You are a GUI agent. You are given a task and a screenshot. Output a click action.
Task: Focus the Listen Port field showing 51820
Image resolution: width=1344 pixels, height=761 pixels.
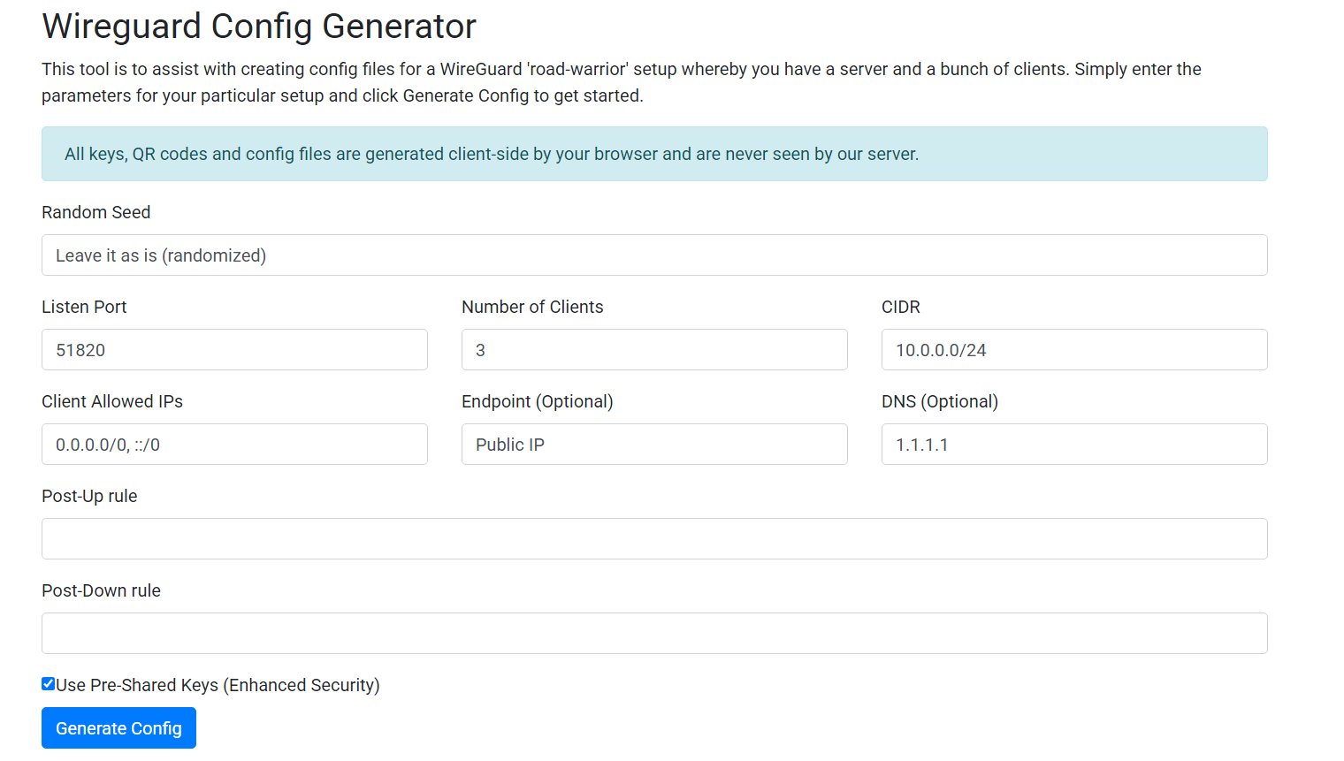234,350
